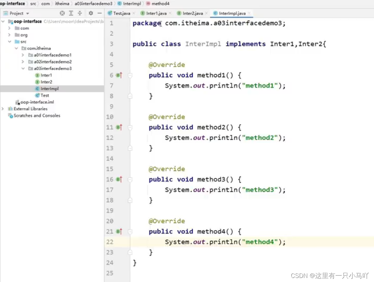Open Project panel settings gear

pyautogui.click(x=91, y=13)
